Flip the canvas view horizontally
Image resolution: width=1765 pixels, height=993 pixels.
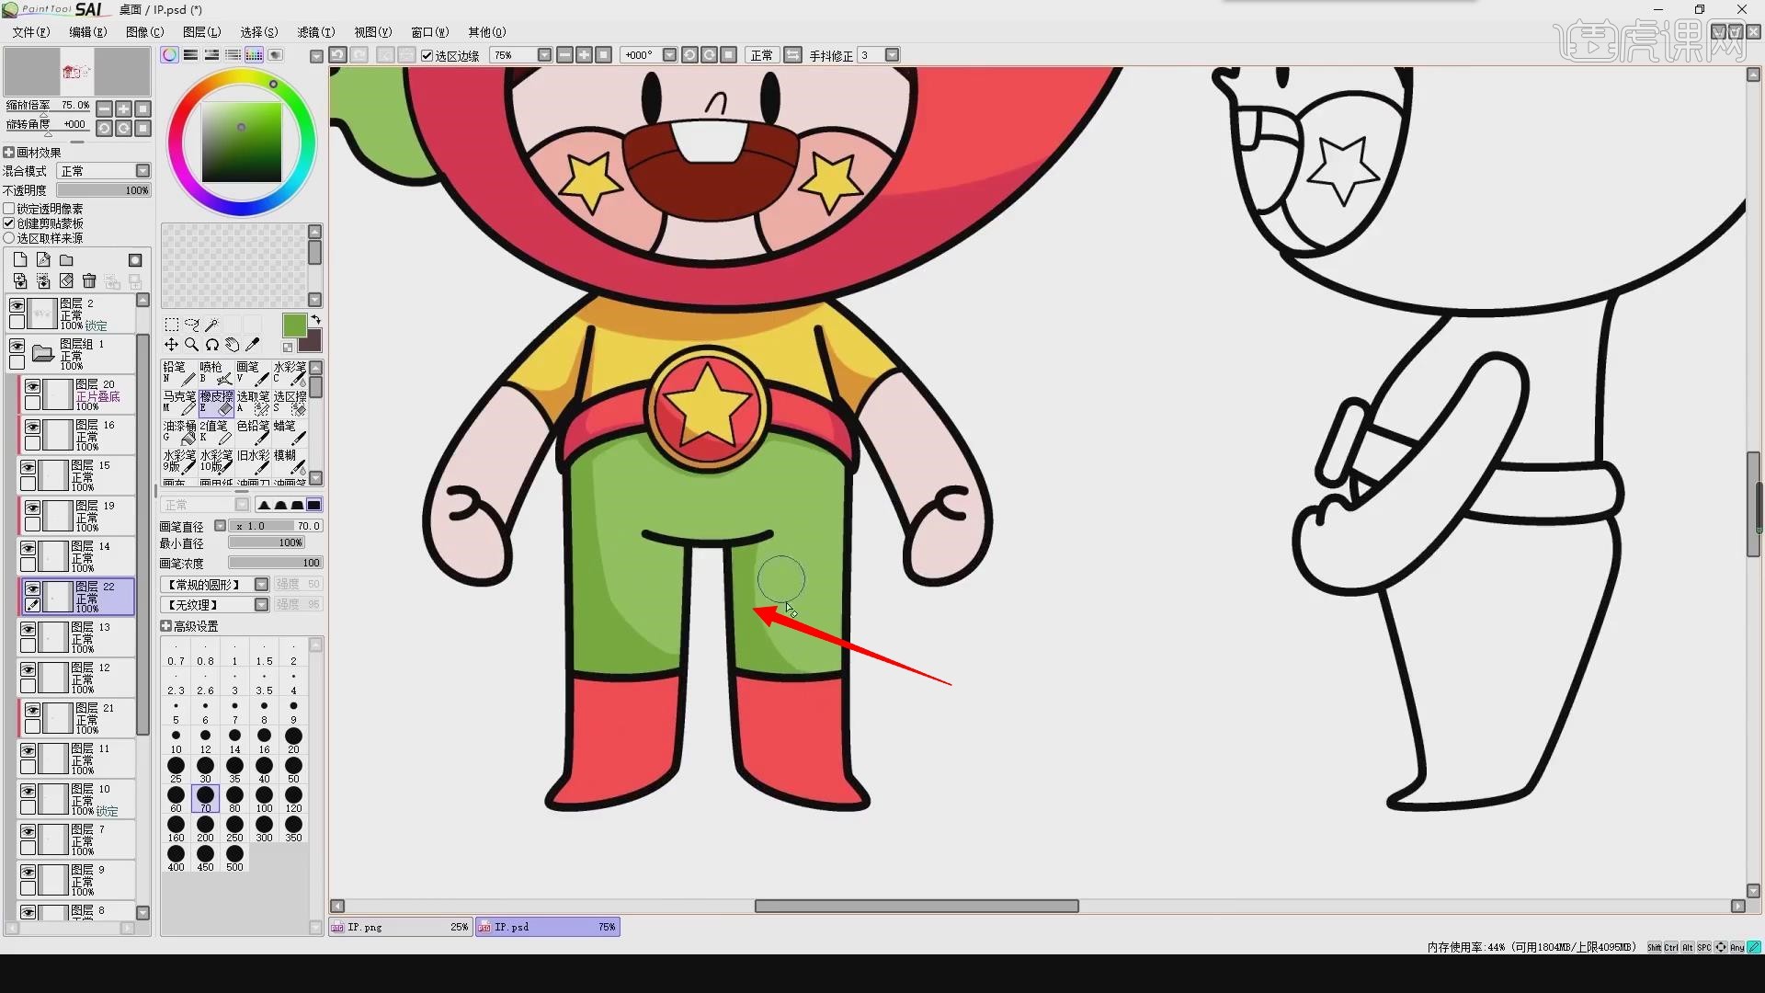point(792,55)
